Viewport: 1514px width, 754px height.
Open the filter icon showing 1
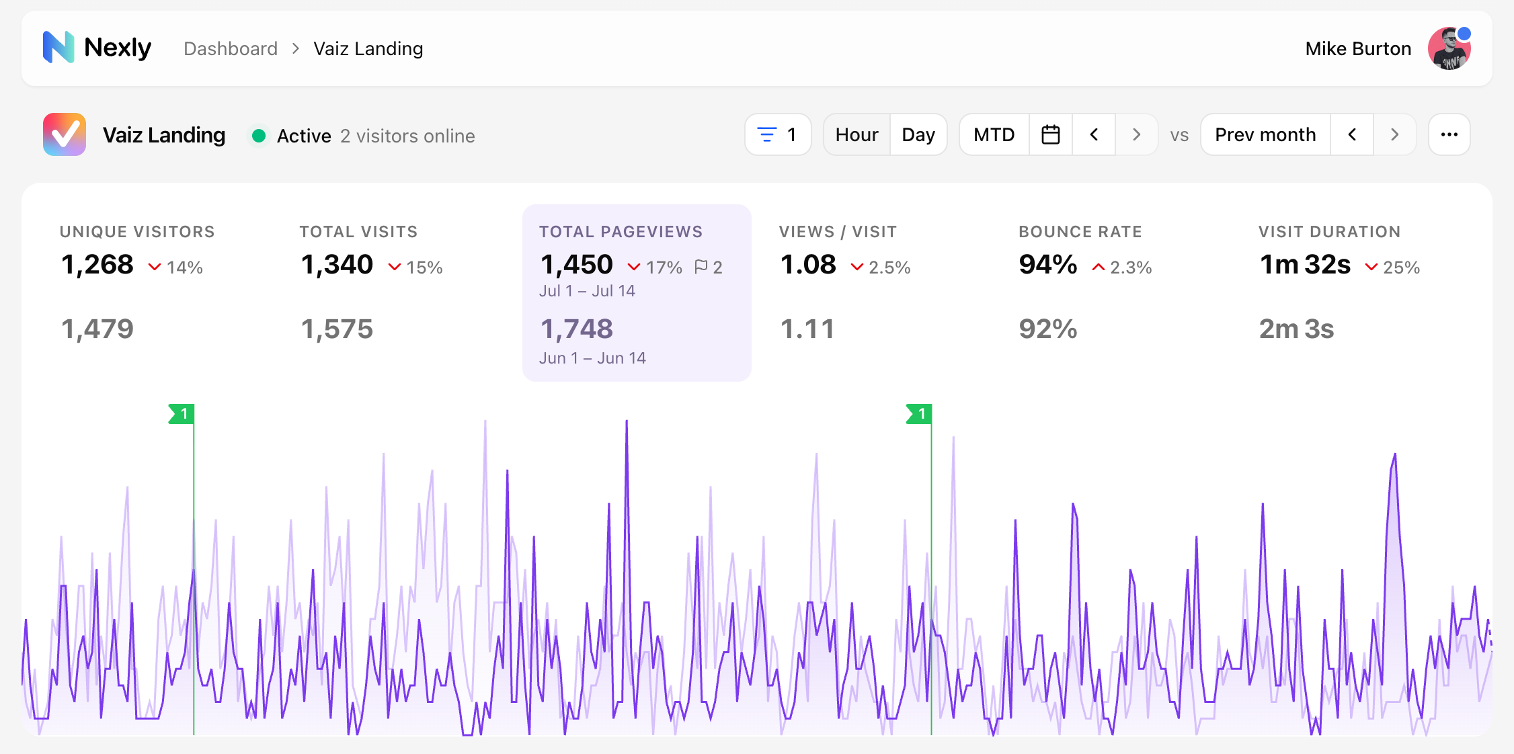(778, 134)
